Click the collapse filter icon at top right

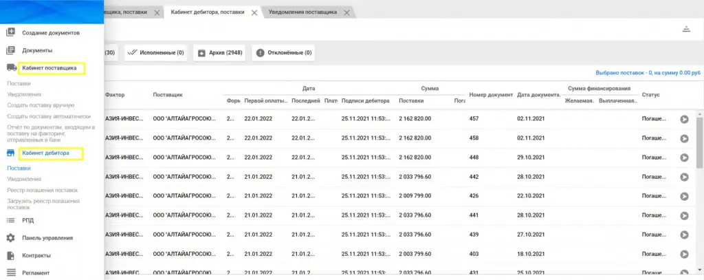[x=685, y=29]
